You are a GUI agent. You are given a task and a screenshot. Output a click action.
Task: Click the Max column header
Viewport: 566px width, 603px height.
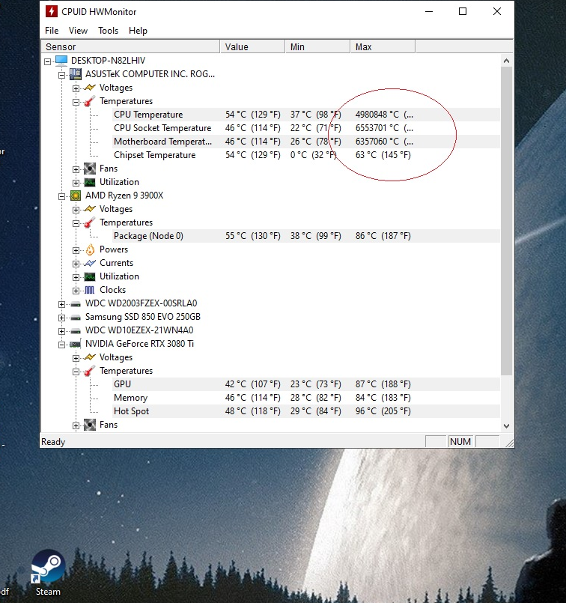pos(383,47)
